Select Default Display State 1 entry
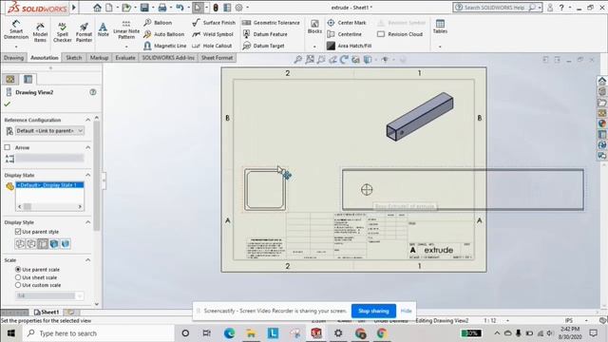The height and width of the screenshot is (342, 608). coord(49,185)
